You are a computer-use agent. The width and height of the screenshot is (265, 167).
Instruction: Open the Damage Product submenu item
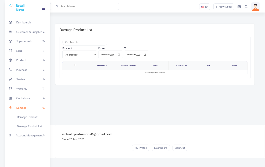click(x=27, y=117)
